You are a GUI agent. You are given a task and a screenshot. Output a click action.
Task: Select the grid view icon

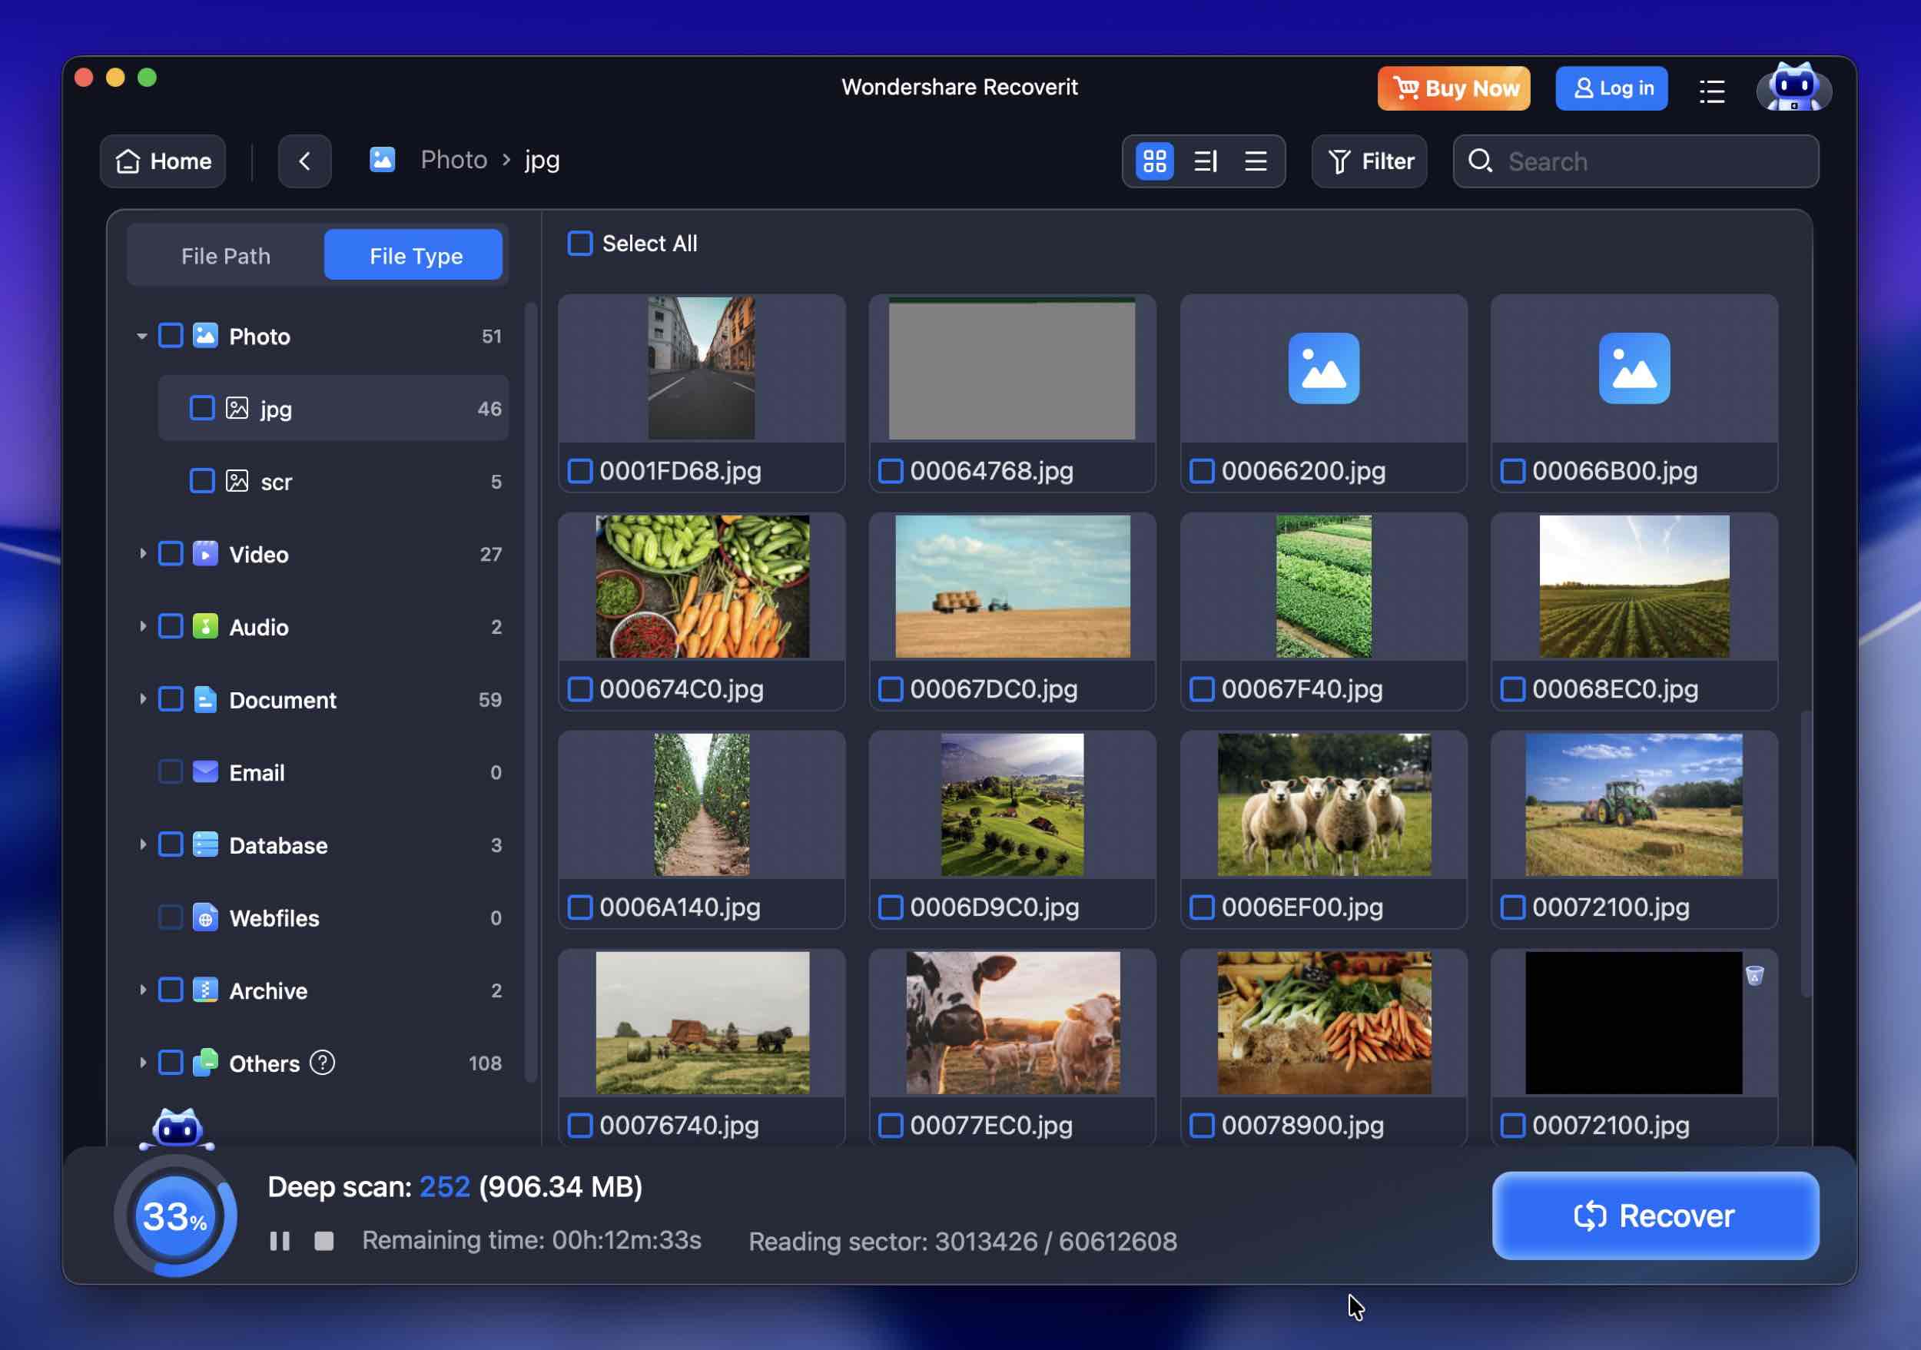point(1155,161)
